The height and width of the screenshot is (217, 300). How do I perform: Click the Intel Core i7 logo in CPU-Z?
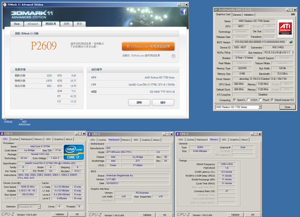pyautogui.click(x=74, y=152)
